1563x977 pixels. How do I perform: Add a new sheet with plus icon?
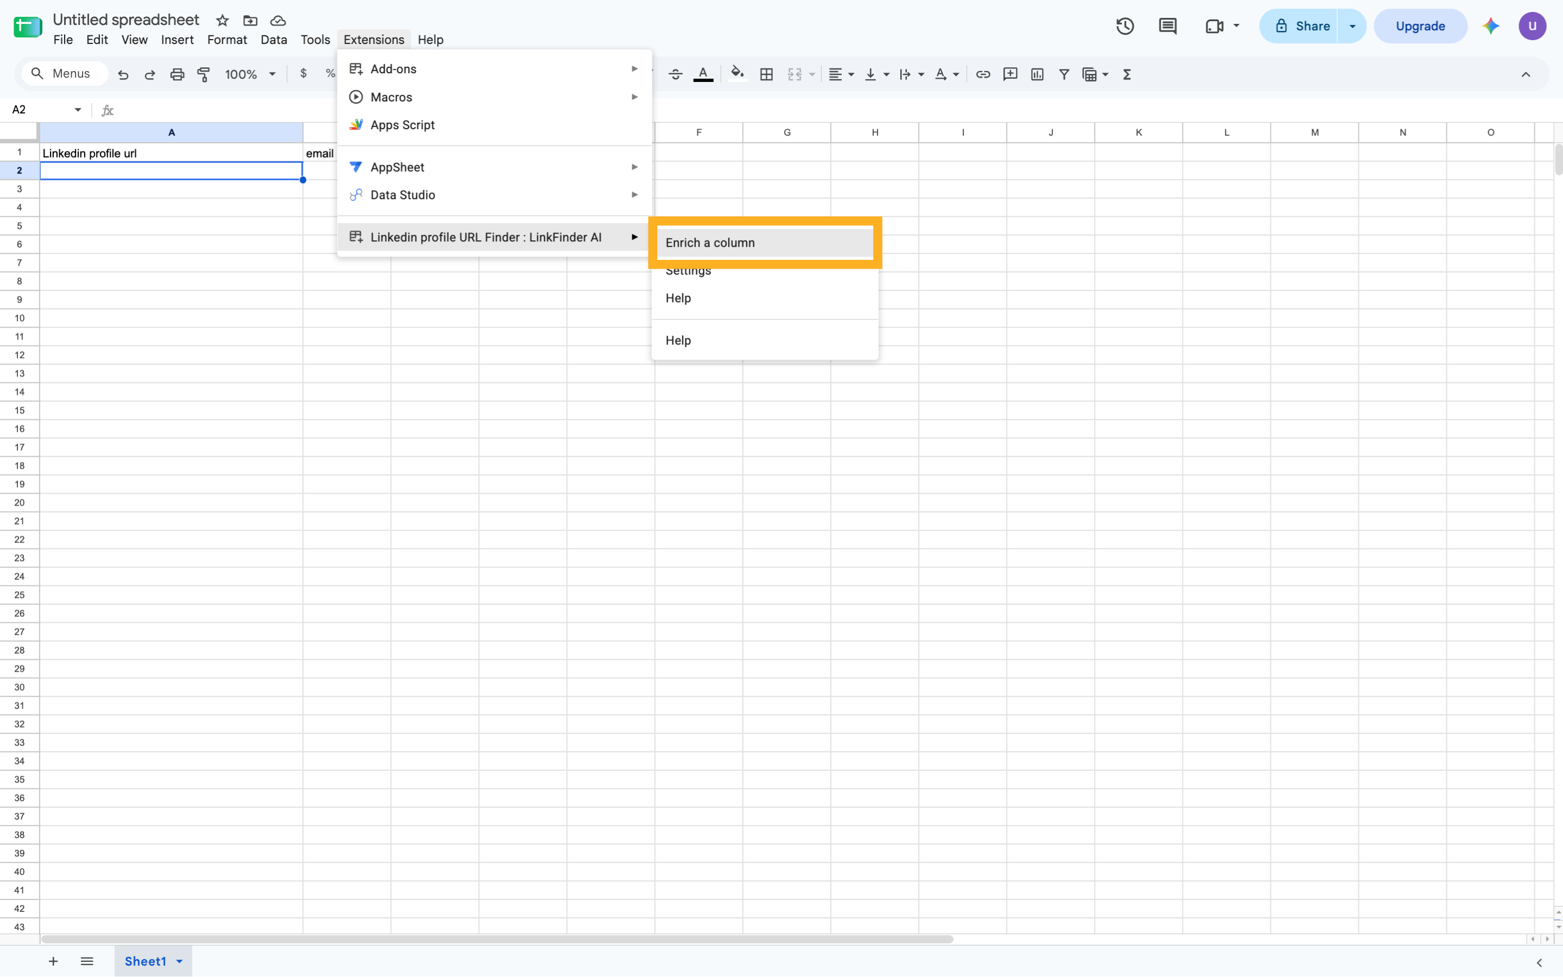53,961
